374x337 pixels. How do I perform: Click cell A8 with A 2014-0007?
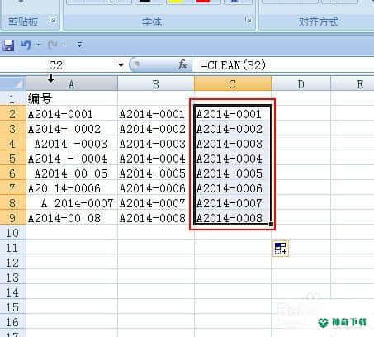[x=72, y=203]
